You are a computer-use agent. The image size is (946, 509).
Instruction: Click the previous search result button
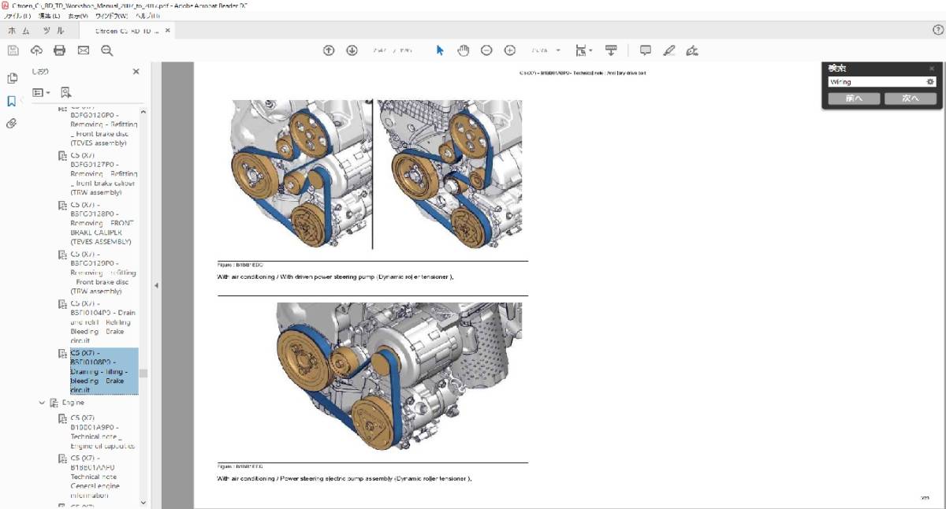(854, 98)
